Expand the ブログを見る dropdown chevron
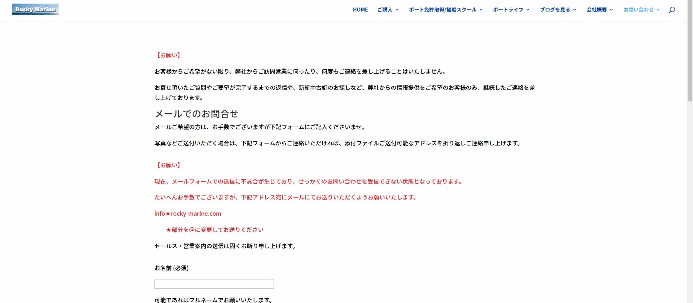The height and width of the screenshot is (303, 693). pos(575,10)
